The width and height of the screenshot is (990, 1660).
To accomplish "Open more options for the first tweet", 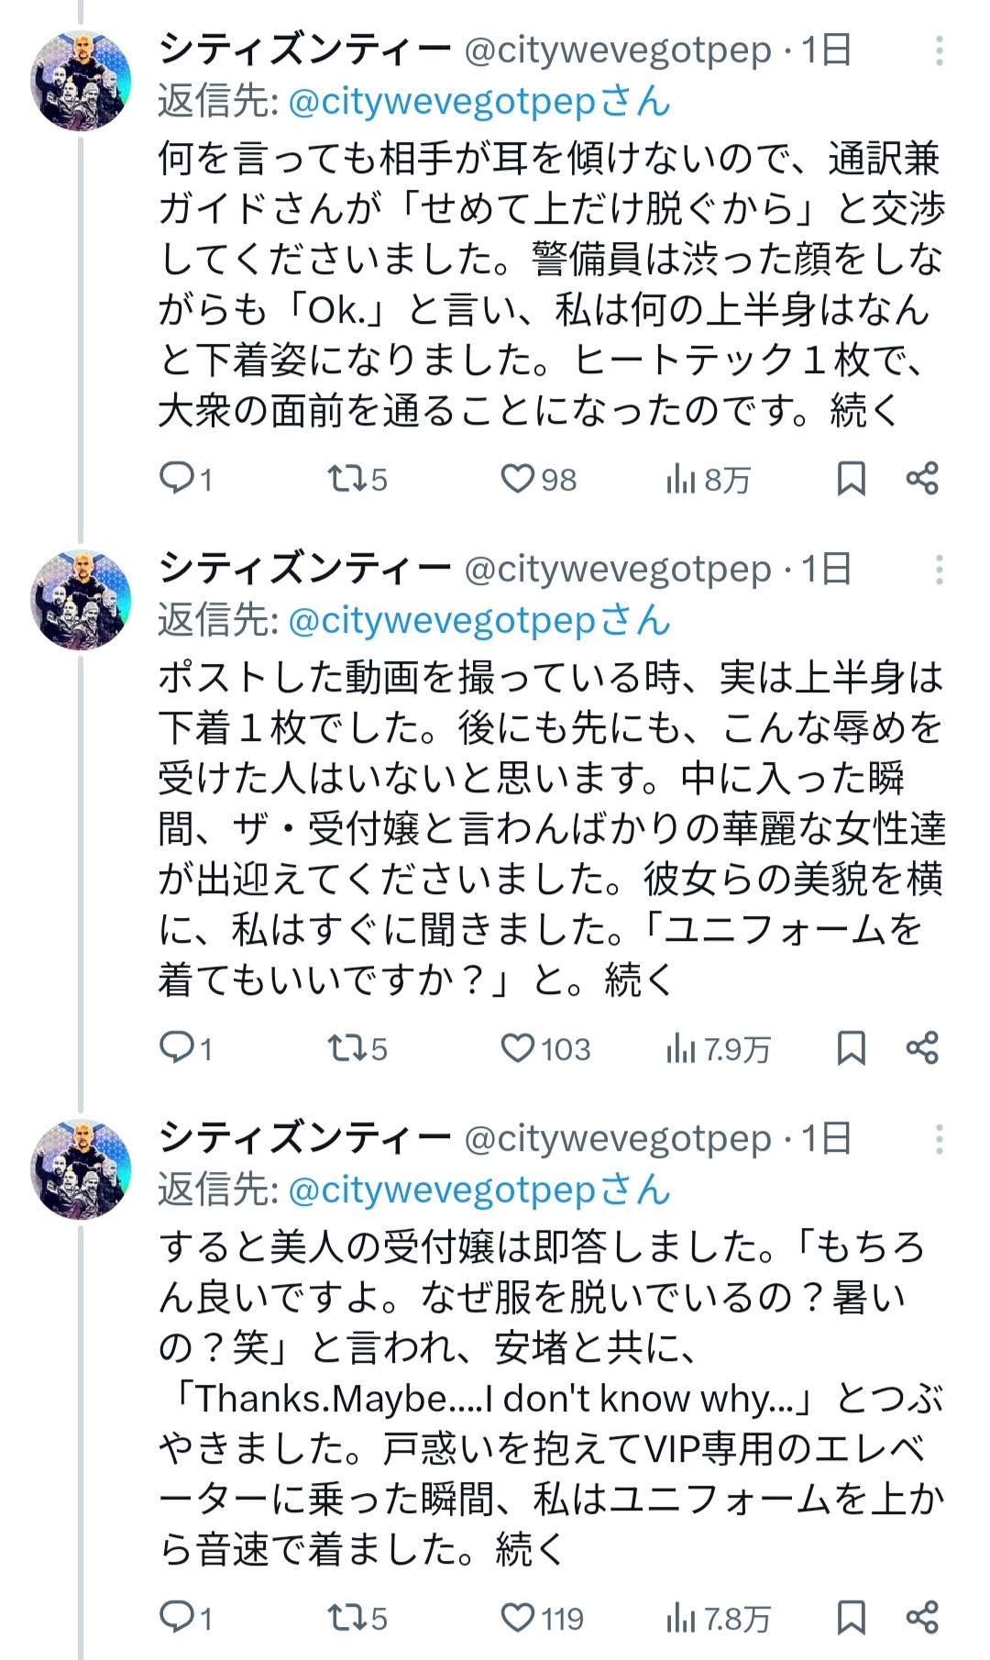I will tap(939, 51).
